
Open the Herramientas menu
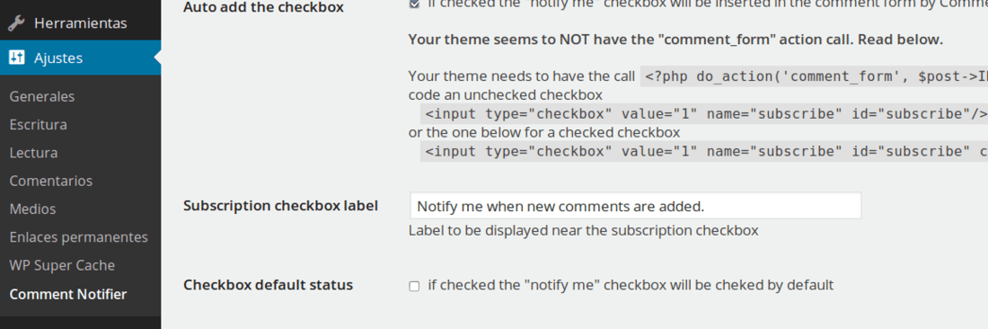pyautogui.click(x=81, y=23)
